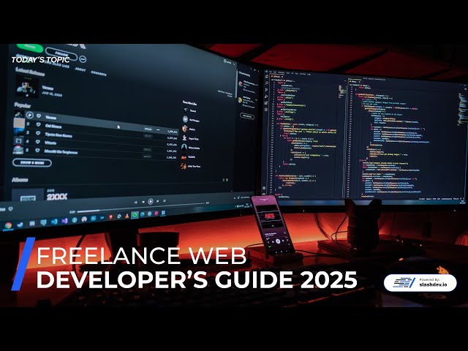Play the first track in the Popular list

[29, 115]
